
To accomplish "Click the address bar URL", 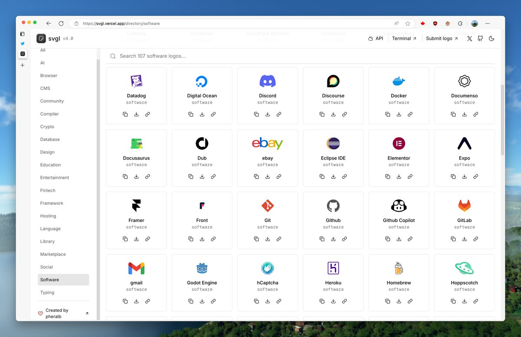I will (121, 23).
